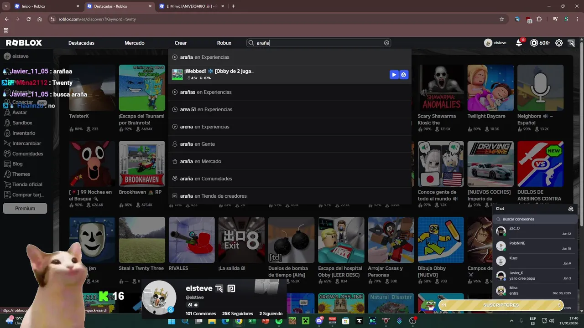This screenshot has width=584, height=328.
Task: Open the Mercado menu
Action: [135, 43]
